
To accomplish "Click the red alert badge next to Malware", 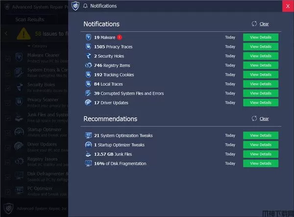I will coord(120,37).
